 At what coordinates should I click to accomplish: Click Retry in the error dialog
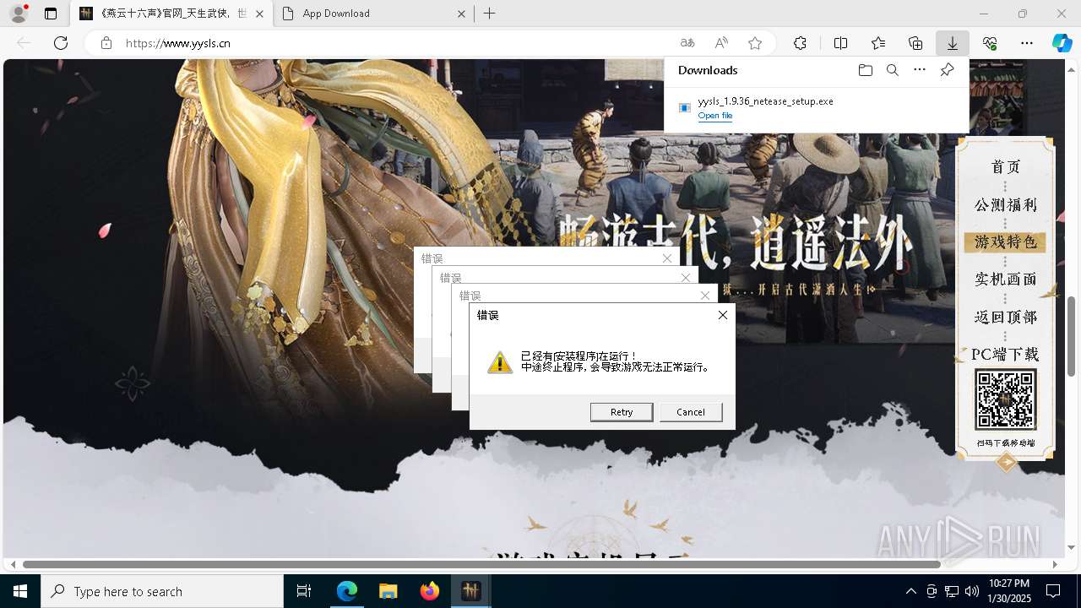(622, 412)
